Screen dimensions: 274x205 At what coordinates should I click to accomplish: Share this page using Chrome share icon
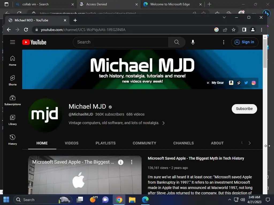(x=225, y=30)
